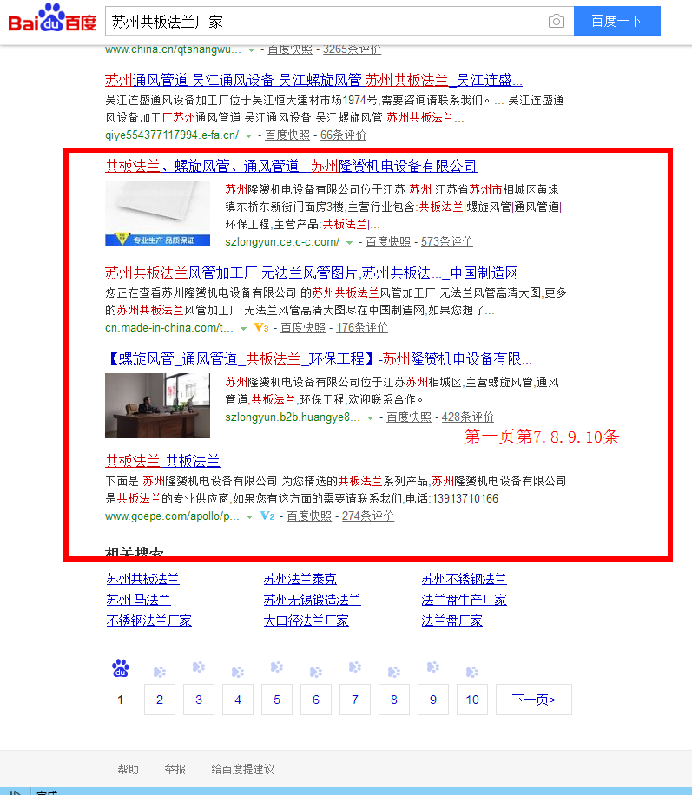Open result 共板法兰、螺旋风管、通风管道 - 苏州隆赟机电设备有限公司
Image resolution: width=692 pixels, height=795 pixels.
(x=291, y=166)
